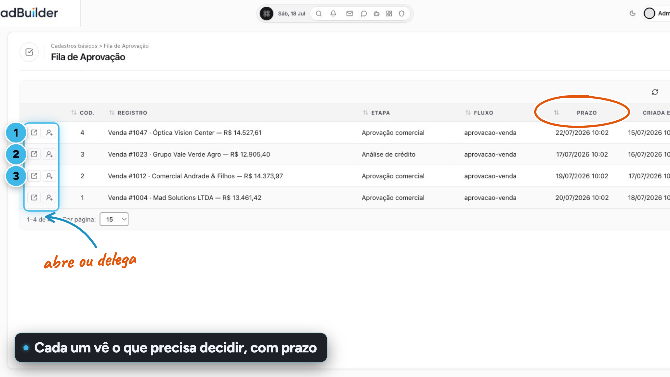This screenshot has height=377, width=670.
Task: Sort table by REGISTRO column
Action: (x=128, y=113)
